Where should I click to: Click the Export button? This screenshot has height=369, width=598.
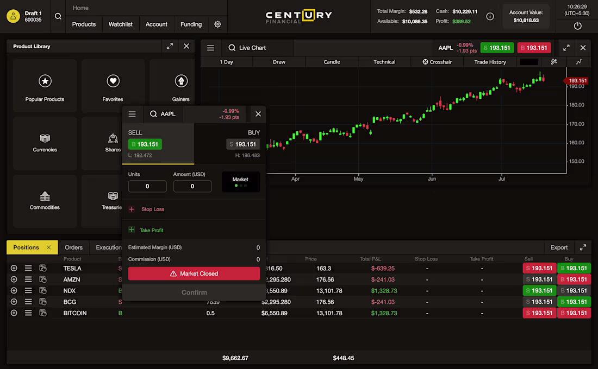559,247
